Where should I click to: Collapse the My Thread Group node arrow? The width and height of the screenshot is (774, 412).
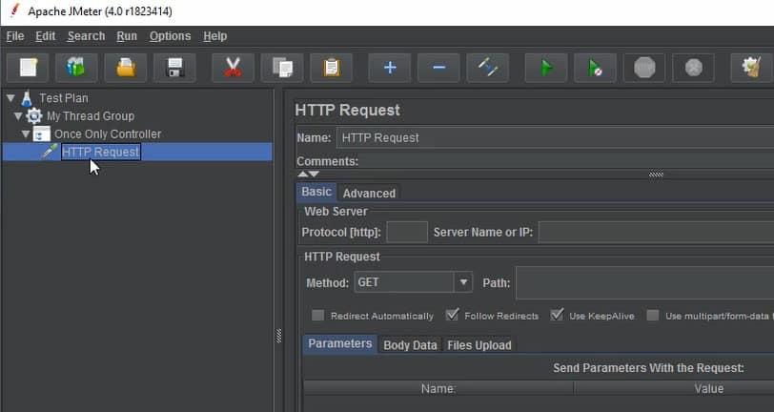18,116
